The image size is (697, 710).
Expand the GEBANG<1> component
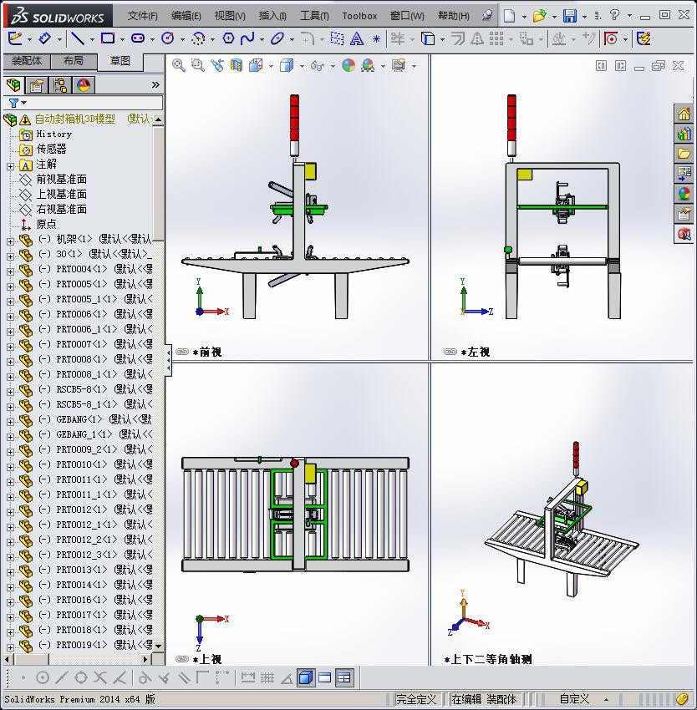[x=10, y=422]
